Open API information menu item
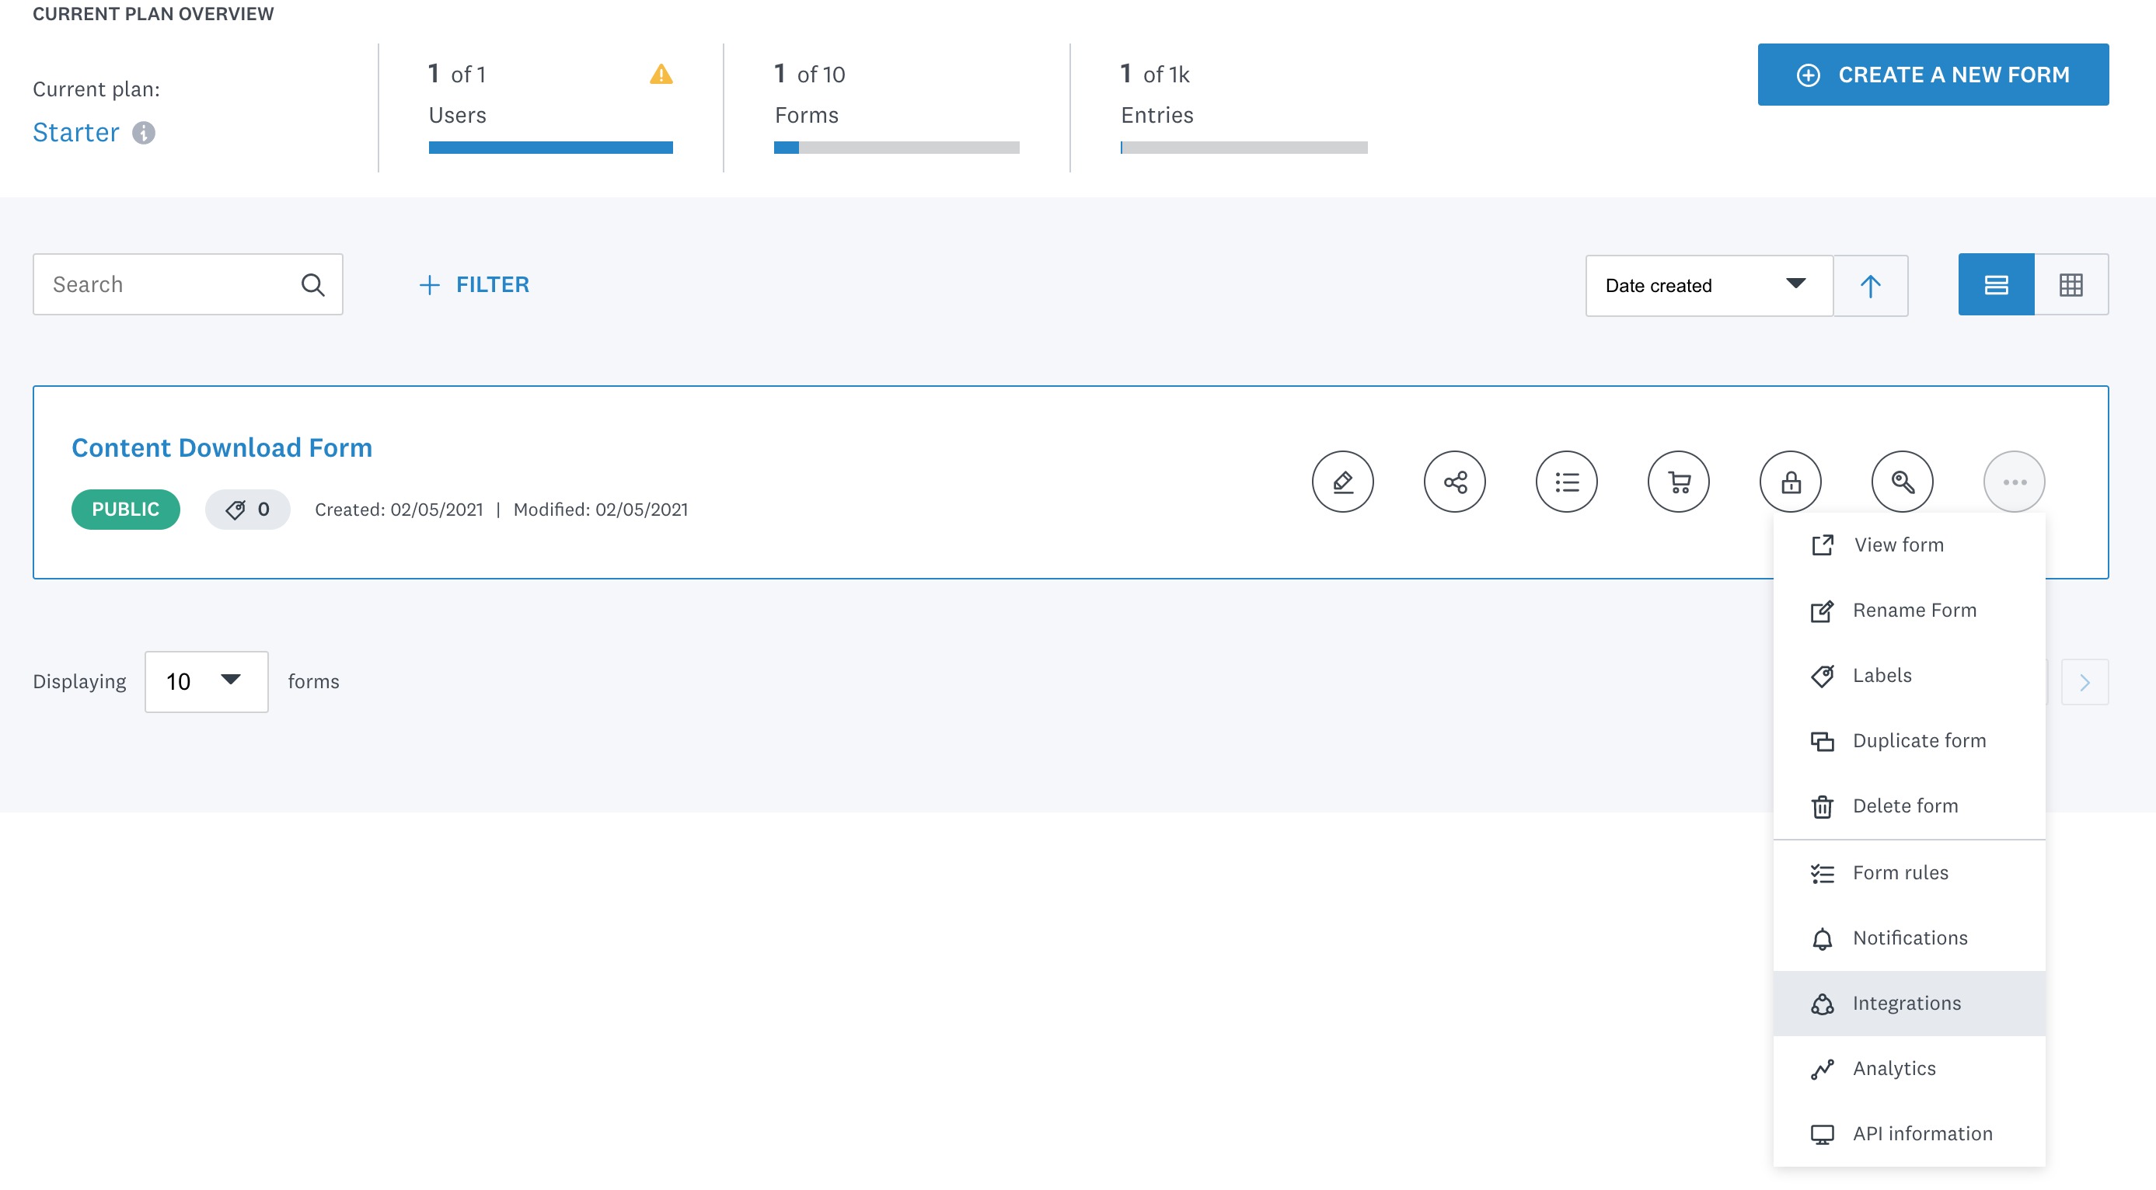The width and height of the screenshot is (2156, 1190). (x=1909, y=1134)
